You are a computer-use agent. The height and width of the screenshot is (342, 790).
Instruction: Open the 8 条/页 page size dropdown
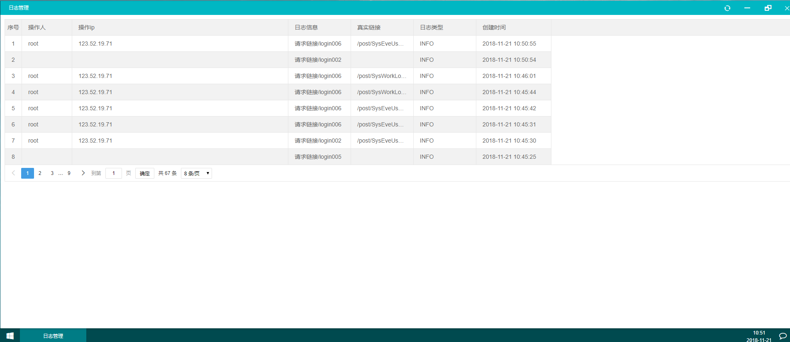pos(196,173)
